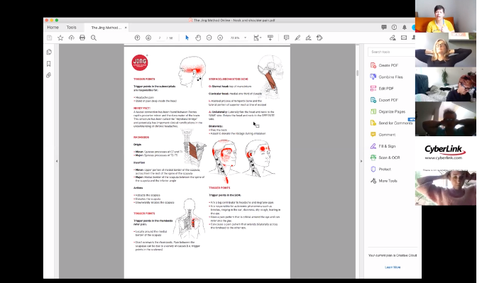Image resolution: width=482 pixels, height=283 pixels.
Task: Click the page number input field
Action: 160,38
